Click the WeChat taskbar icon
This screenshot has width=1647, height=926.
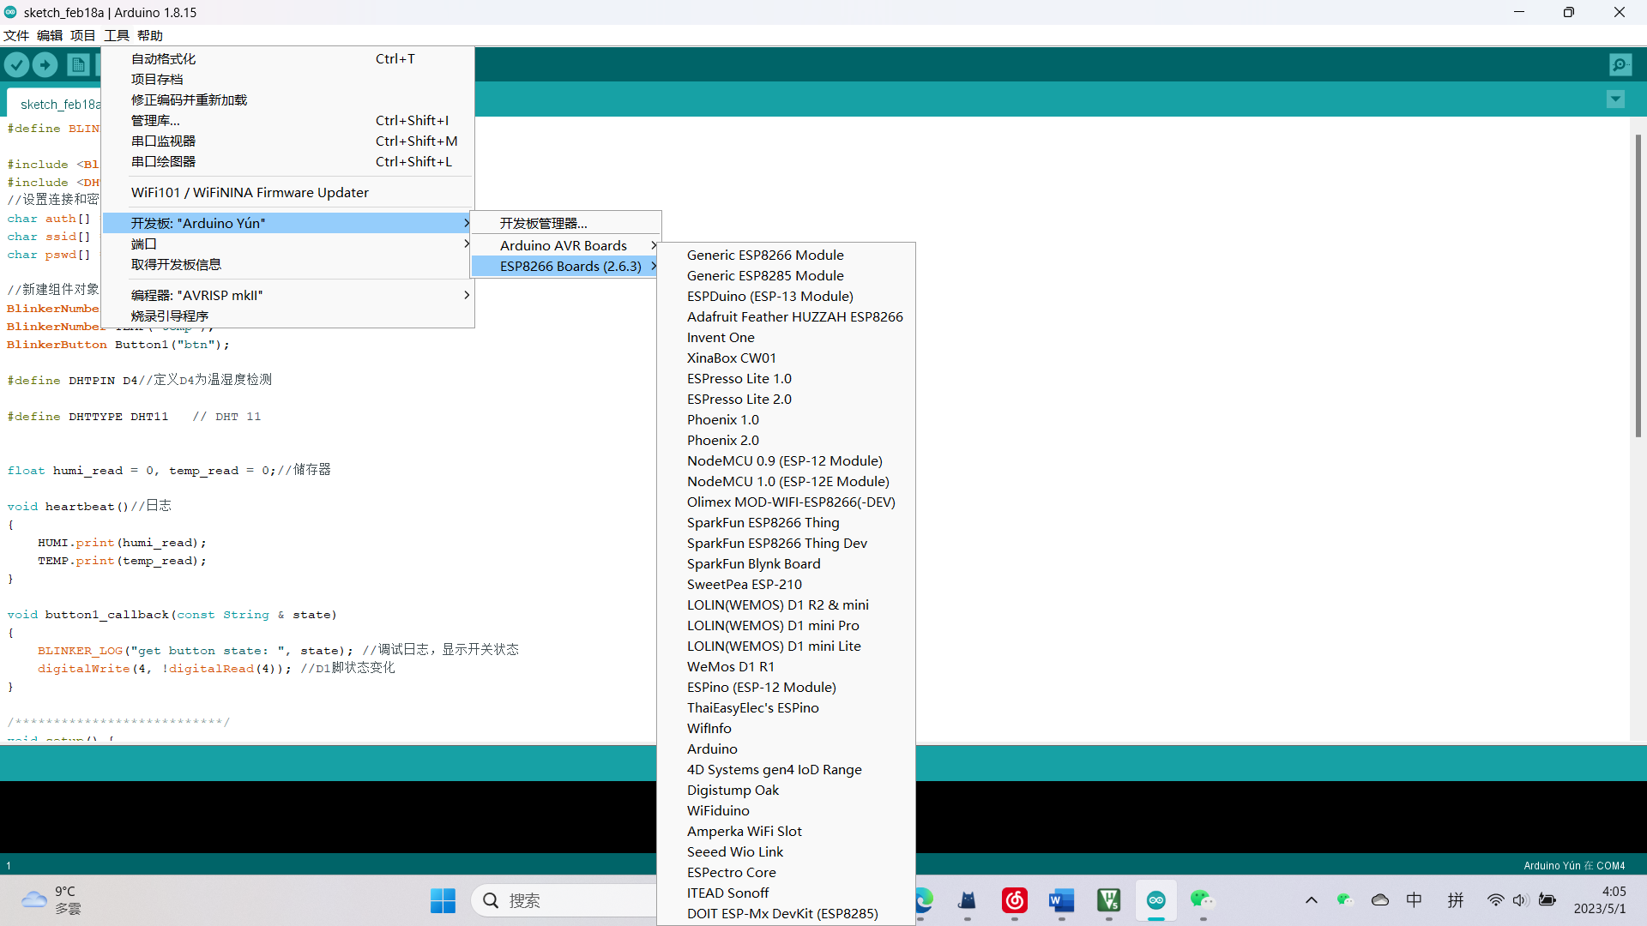(1202, 900)
